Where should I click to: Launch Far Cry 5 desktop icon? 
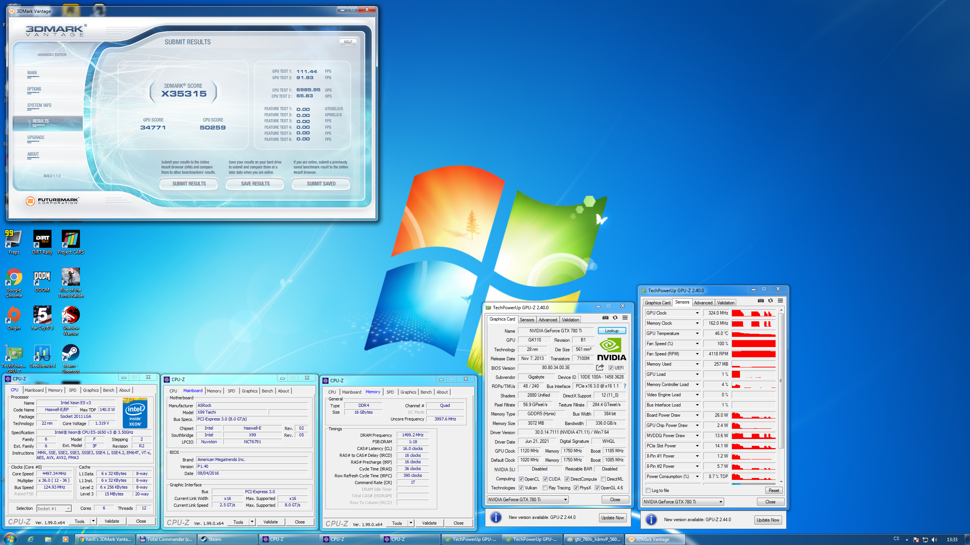42,318
